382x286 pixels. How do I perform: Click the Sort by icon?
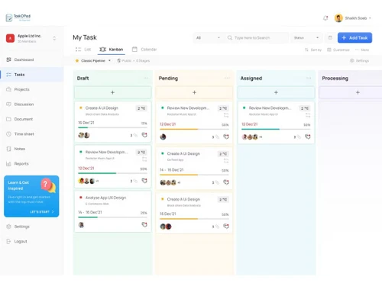coord(306,50)
